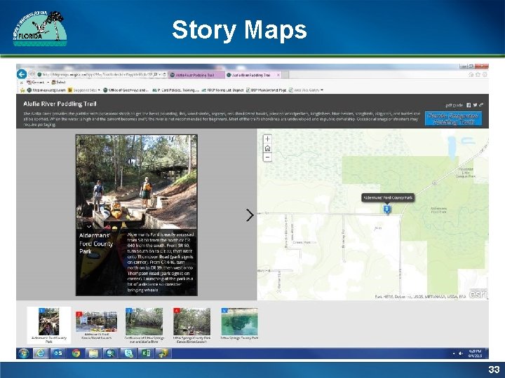Click the share link icon in header
505x378 pixels.
pyautogui.click(x=481, y=105)
